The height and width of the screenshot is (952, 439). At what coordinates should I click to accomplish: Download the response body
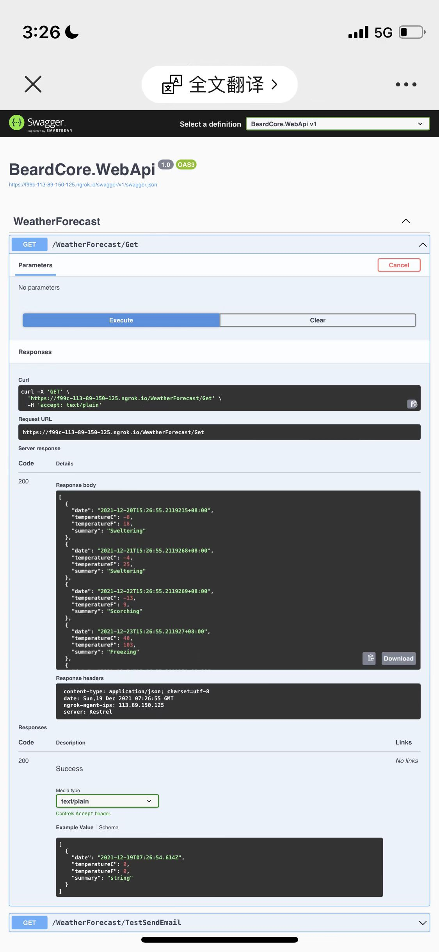tap(398, 659)
